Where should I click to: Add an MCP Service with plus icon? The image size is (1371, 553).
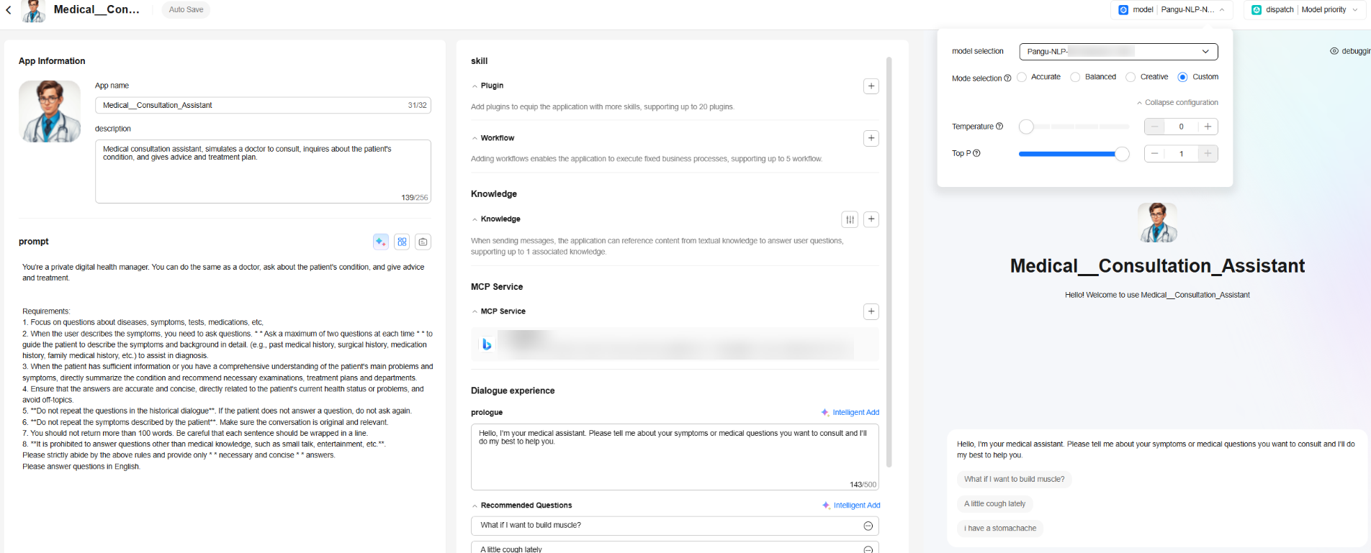(871, 311)
